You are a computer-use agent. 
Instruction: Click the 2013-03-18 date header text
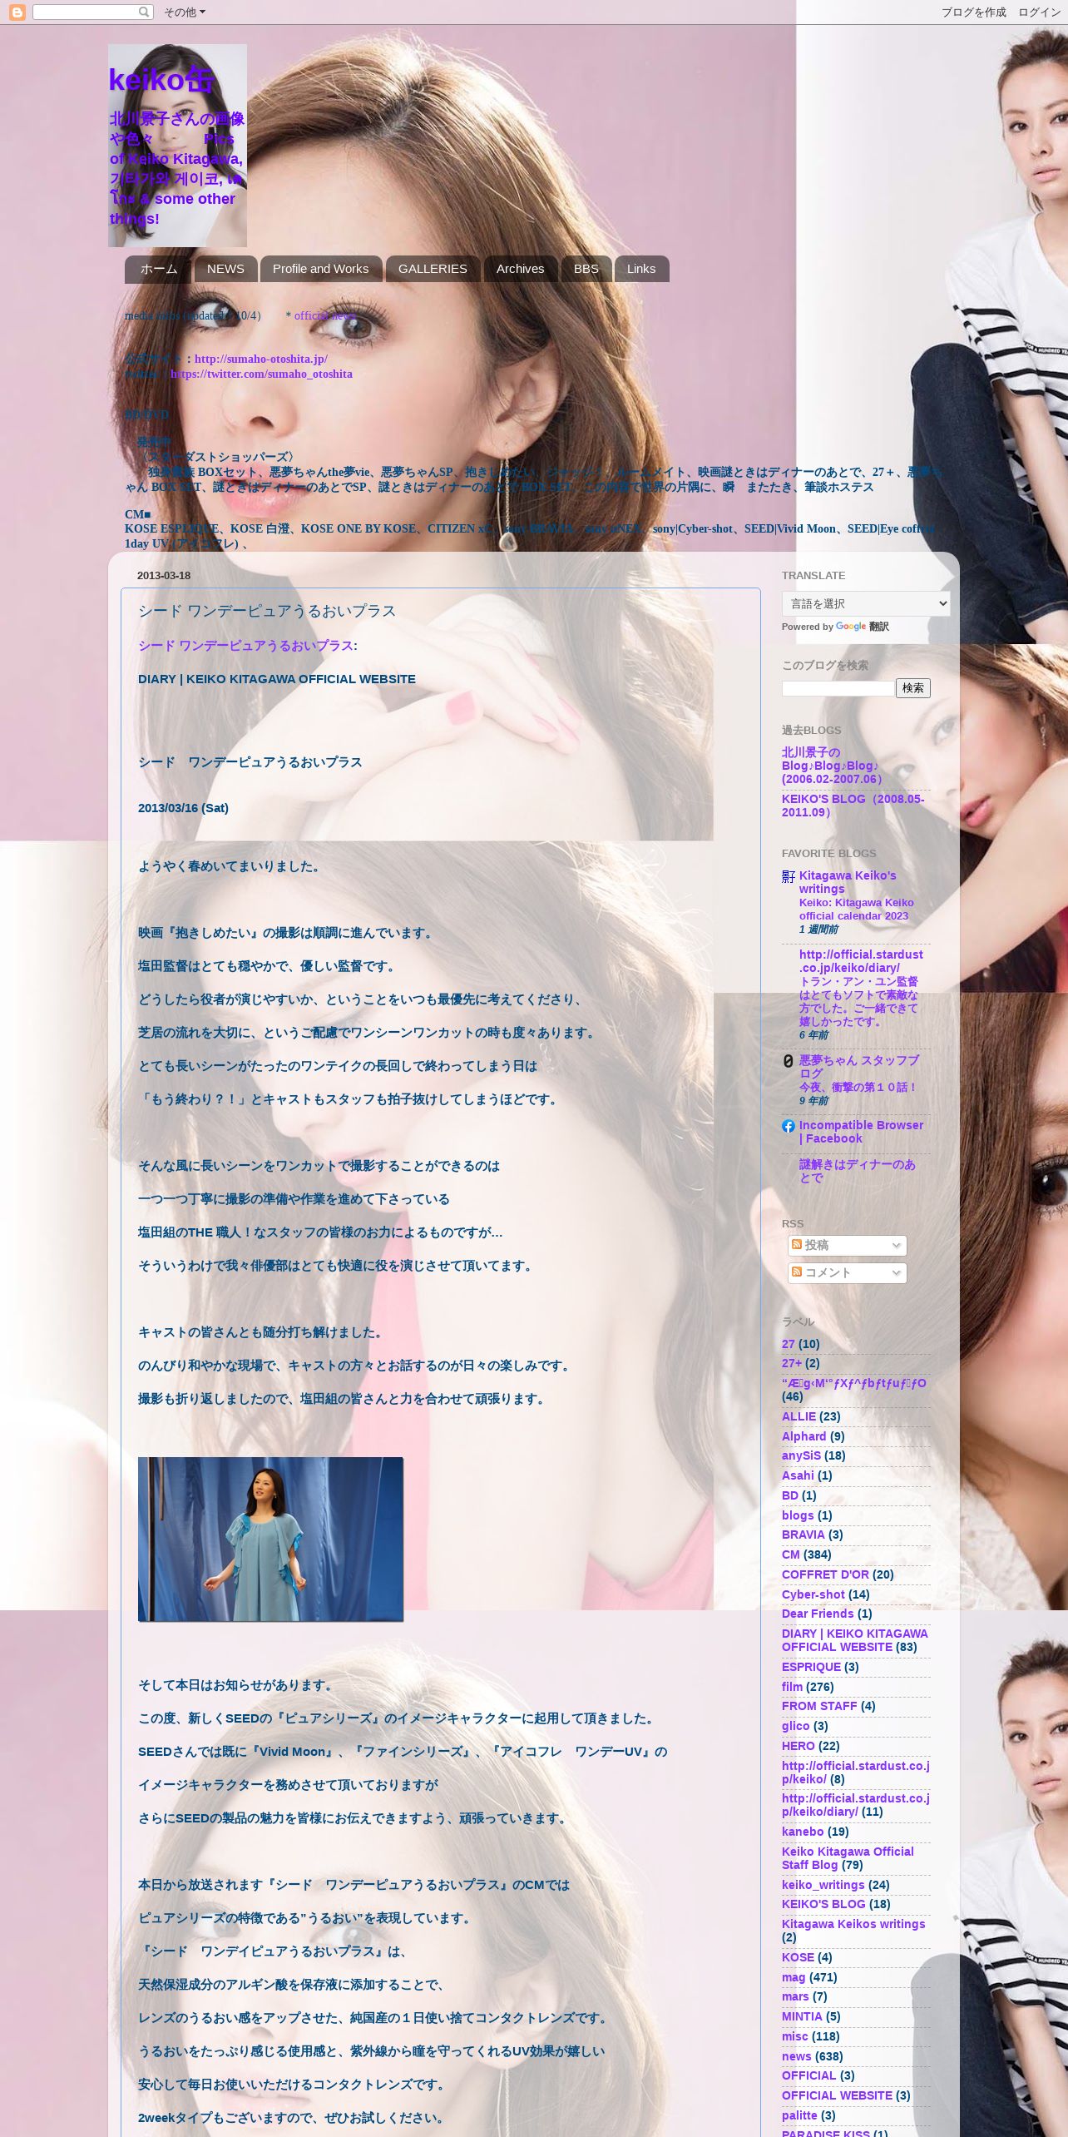tap(164, 576)
